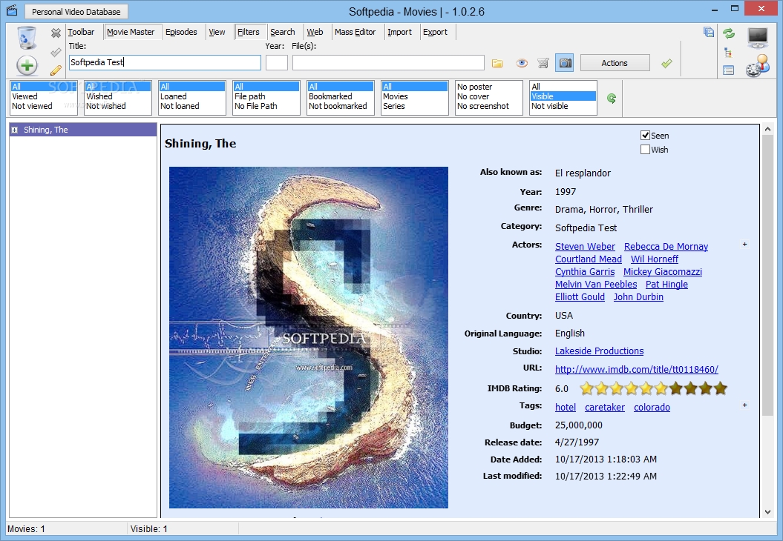Click the overlapping windows icon at top right

[x=709, y=33]
